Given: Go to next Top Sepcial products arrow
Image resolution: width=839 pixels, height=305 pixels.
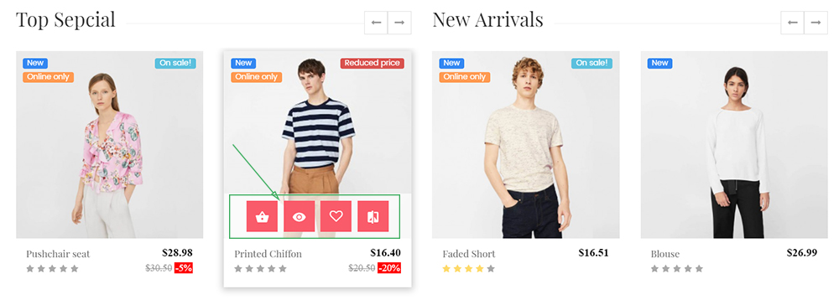Looking at the screenshot, I should tap(399, 23).
